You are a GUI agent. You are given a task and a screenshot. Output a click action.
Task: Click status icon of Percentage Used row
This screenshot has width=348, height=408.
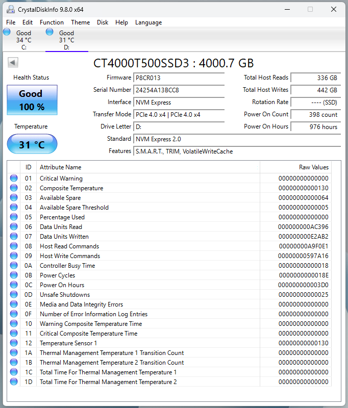click(14, 217)
